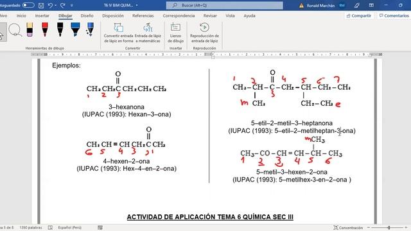Open the Quick Access Toolbar customize dropdown
Viewport: 411px width, 231px height.
(71, 5)
